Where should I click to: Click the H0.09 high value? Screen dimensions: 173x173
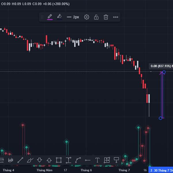point(16,4)
